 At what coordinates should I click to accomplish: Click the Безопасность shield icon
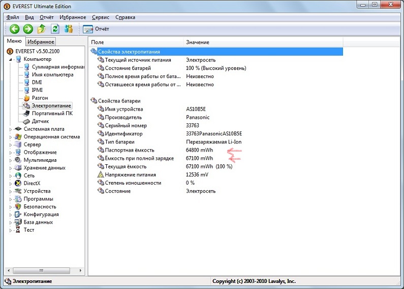pyautogui.click(x=18, y=206)
